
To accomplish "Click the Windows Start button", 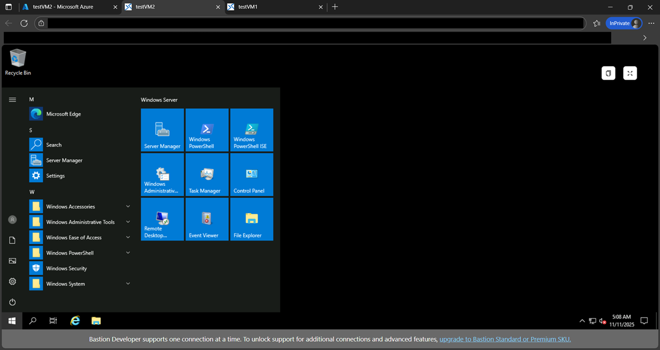I will tap(12, 321).
